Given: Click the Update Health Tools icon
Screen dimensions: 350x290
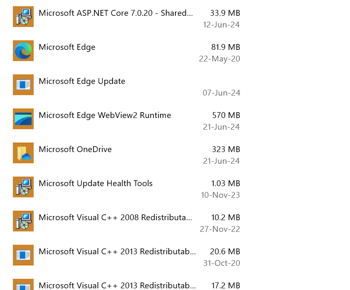Looking at the screenshot, I should [23, 187].
